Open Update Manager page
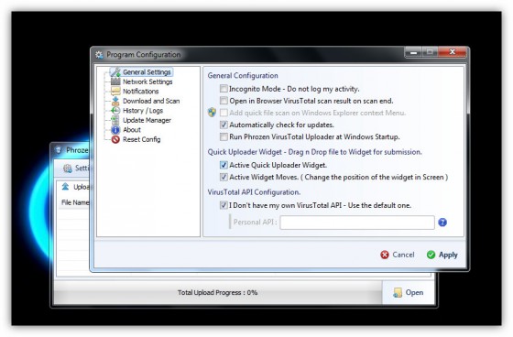 (147, 120)
